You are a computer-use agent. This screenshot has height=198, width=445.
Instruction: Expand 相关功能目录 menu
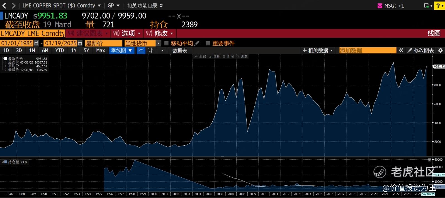tap(145, 6)
